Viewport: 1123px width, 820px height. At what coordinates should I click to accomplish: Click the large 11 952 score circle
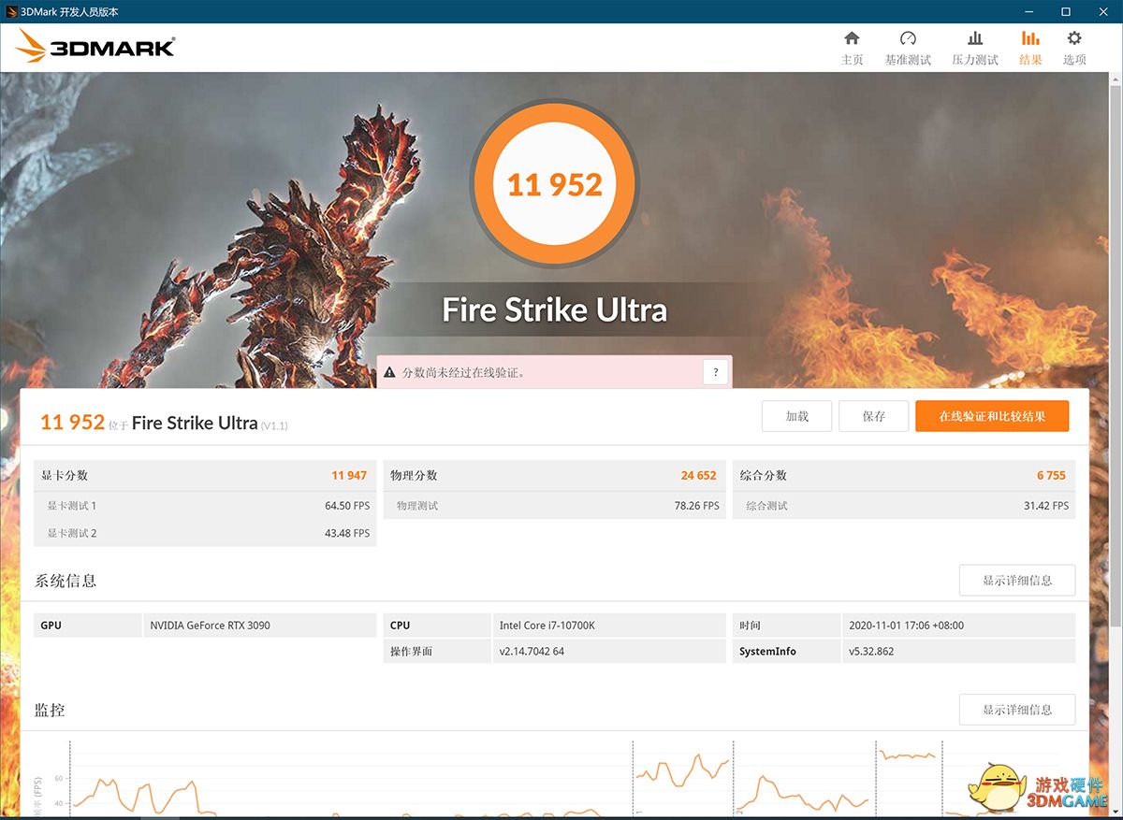tap(554, 184)
